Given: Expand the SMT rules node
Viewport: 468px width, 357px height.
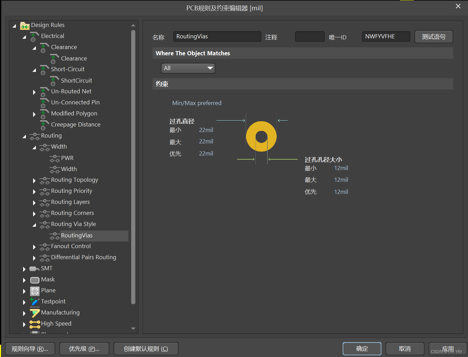Looking at the screenshot, I should [24, 269].
